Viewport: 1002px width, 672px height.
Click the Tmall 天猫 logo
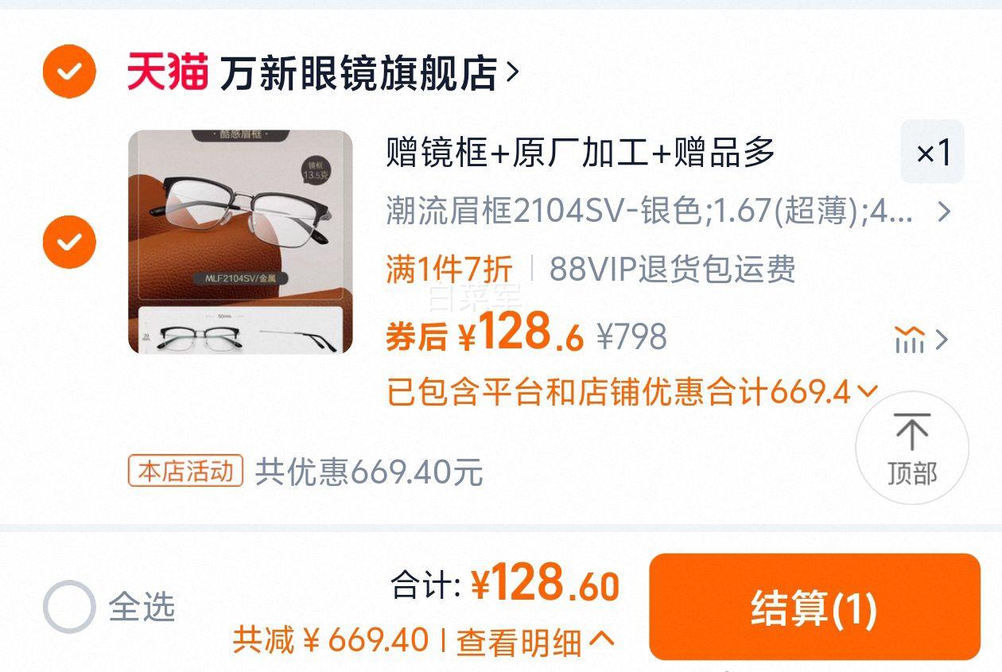[x=168, y=72]
